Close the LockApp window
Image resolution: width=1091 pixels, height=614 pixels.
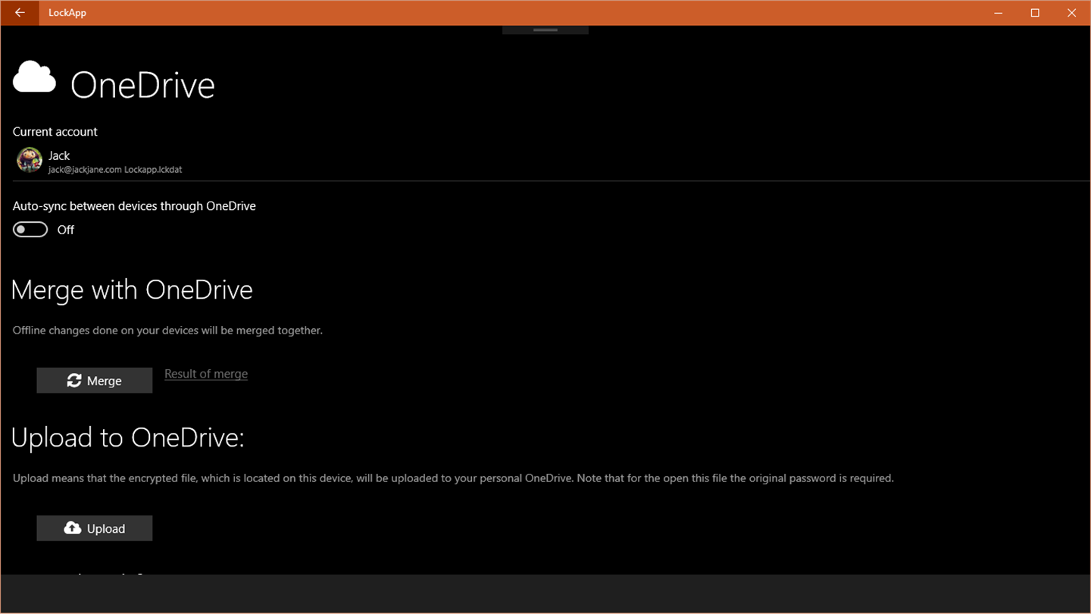coord(1071,13)
